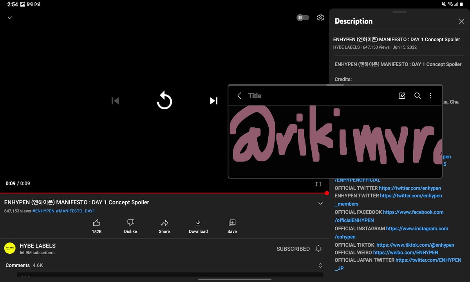Collapse the video player with down chevron
Screen dimensions: 470x282
(x=10, y=18)
